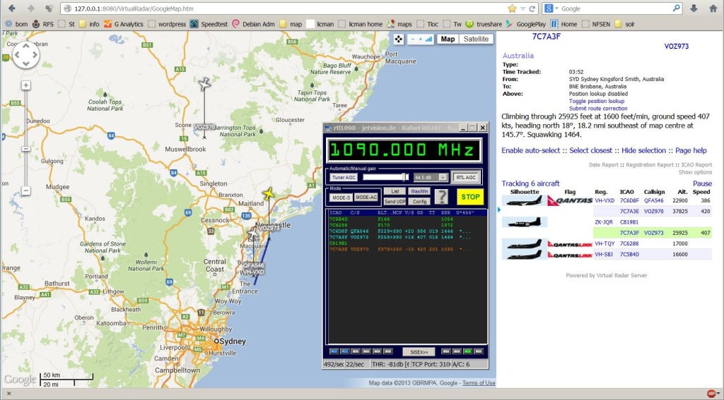
Task: Select the VH-TQY registration in the list
Action: point(605,243)
